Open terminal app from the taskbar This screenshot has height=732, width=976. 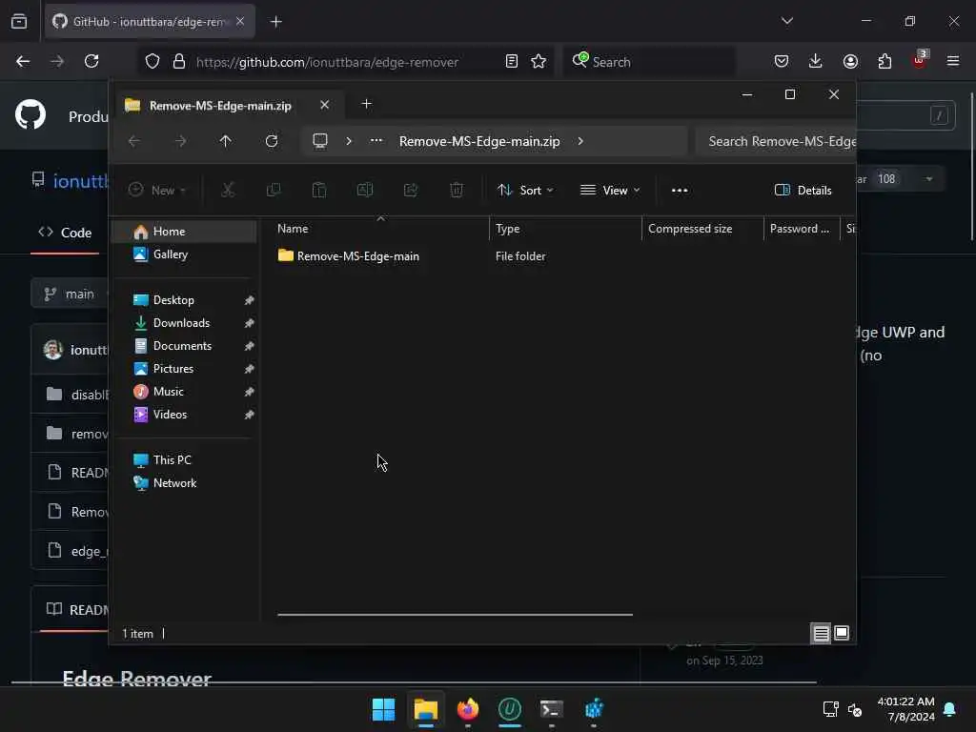point(552,709)
